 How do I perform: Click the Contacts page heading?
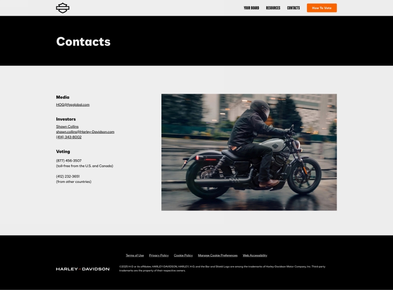coord(83,41)
